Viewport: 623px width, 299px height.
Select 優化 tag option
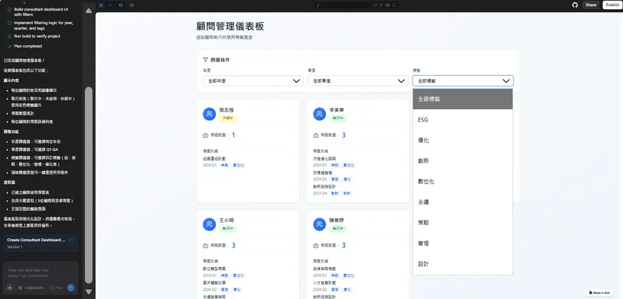click(463, 140)
